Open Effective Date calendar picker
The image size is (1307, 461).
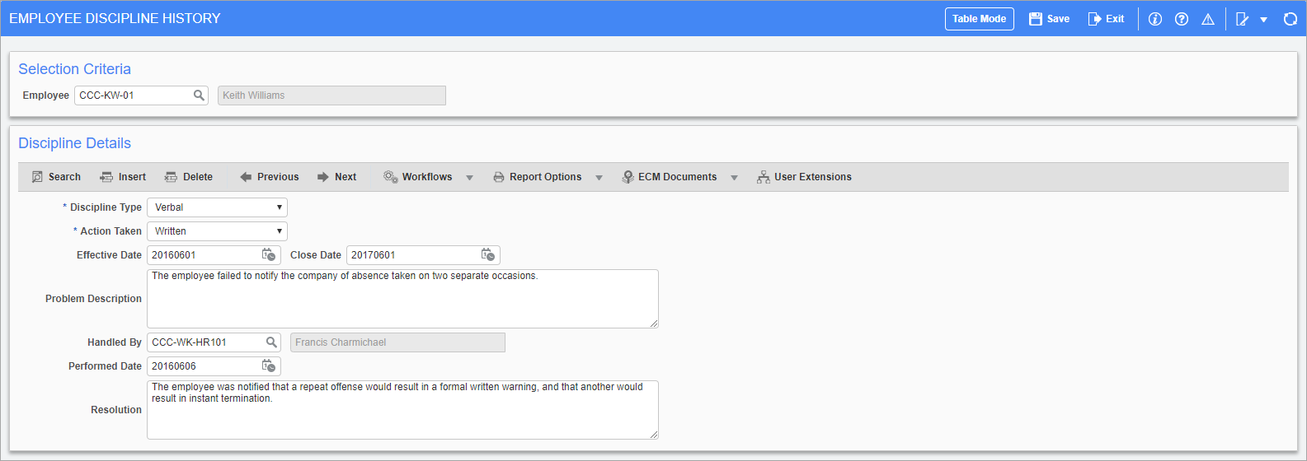(x=269, y=255)
